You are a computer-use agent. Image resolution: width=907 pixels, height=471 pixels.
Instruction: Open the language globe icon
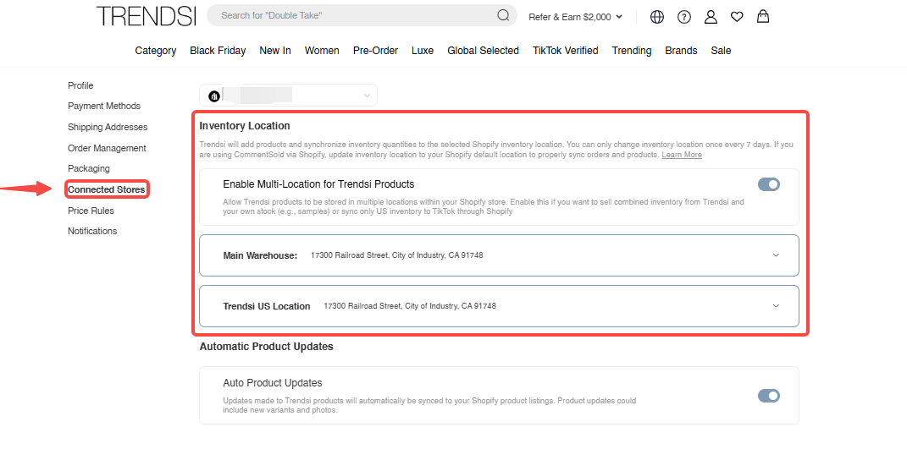tap(657, 17)
